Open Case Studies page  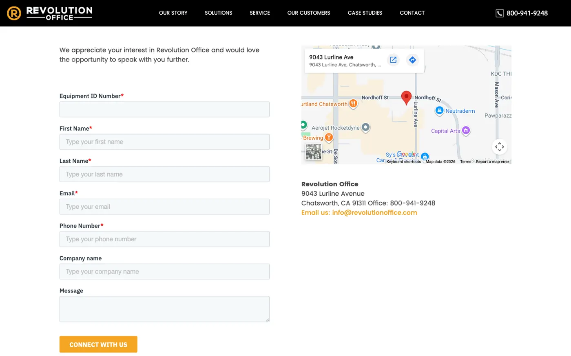[365, 13]
